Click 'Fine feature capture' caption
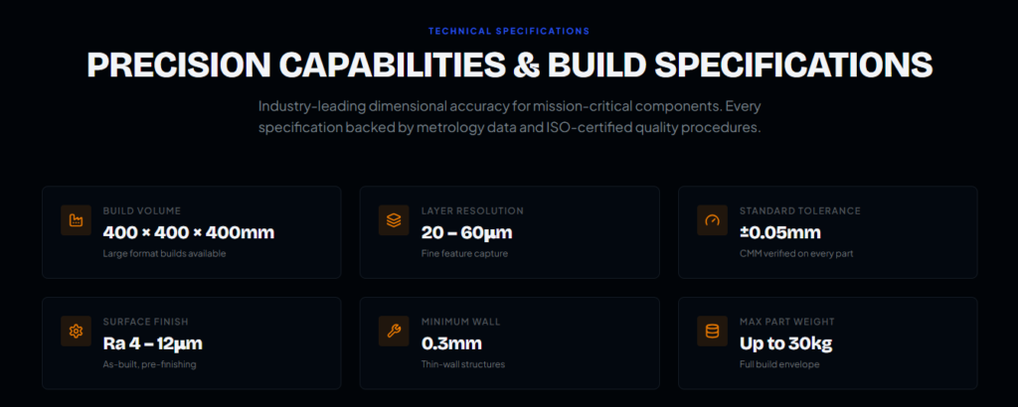The width and height of the screenshot is (1018, 407). 464,253
